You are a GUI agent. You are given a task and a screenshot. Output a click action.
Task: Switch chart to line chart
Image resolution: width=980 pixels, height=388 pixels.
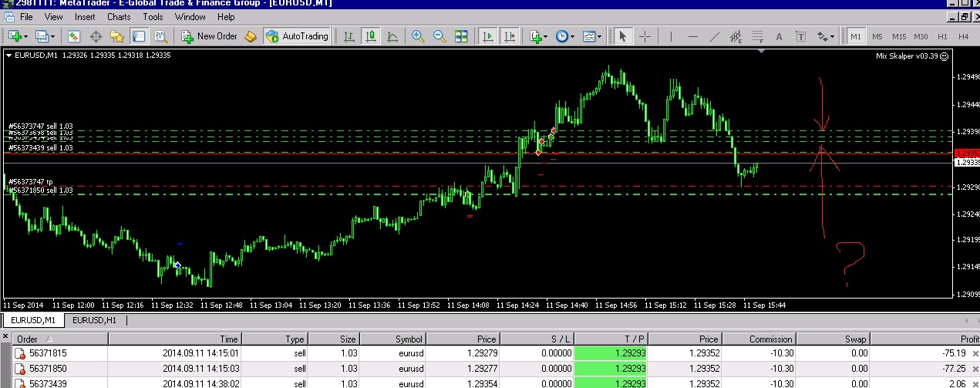point(392,35)
